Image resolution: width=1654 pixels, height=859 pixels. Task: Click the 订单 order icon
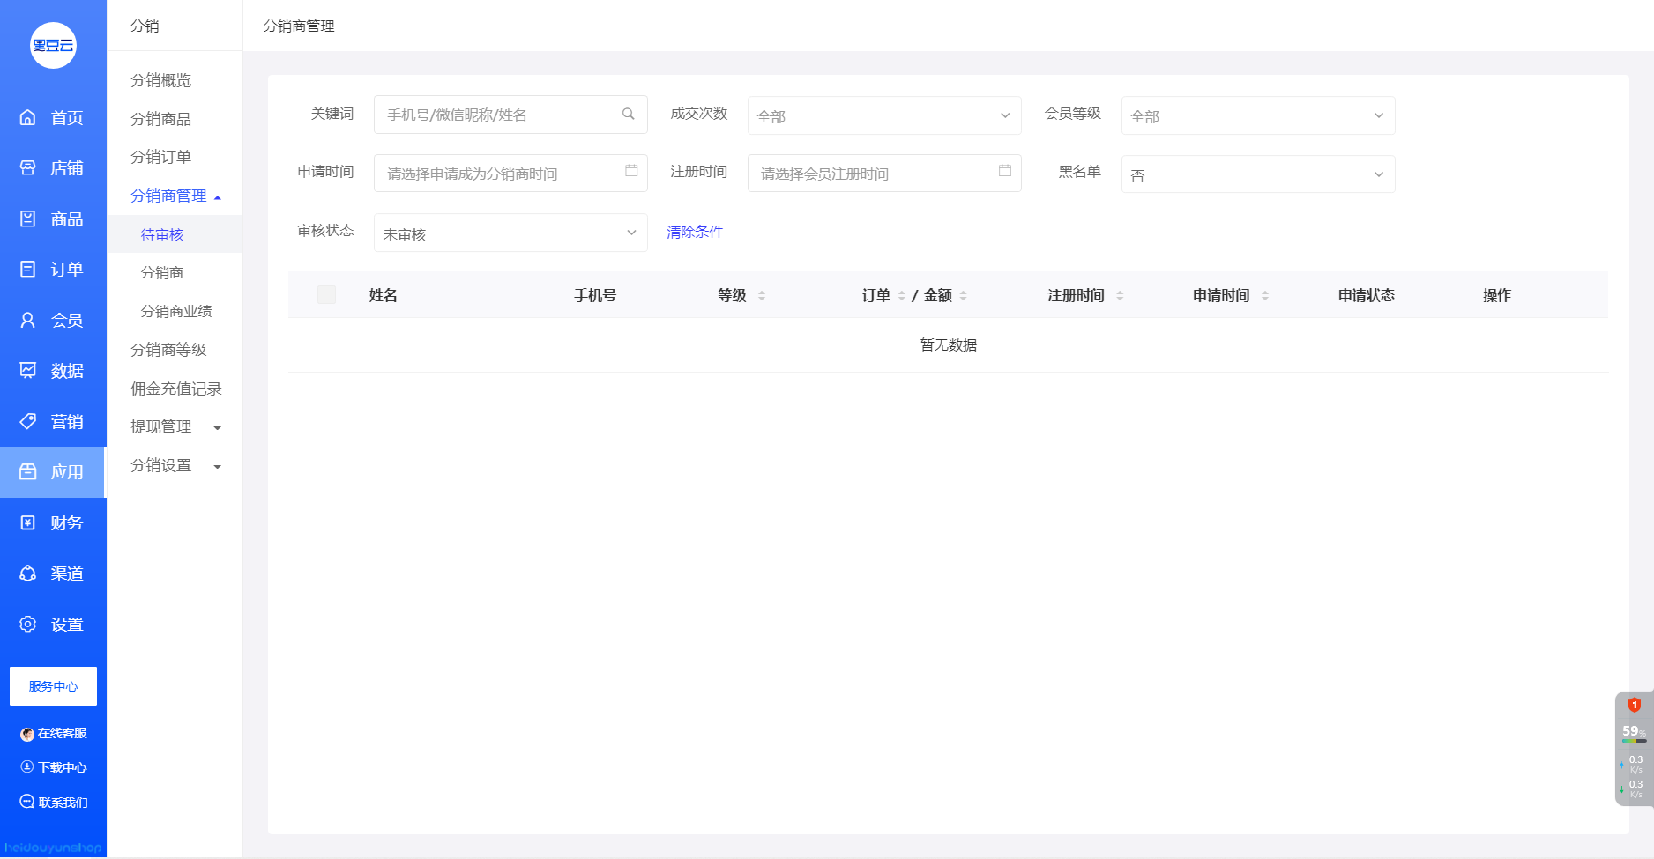tap(28, 269)
